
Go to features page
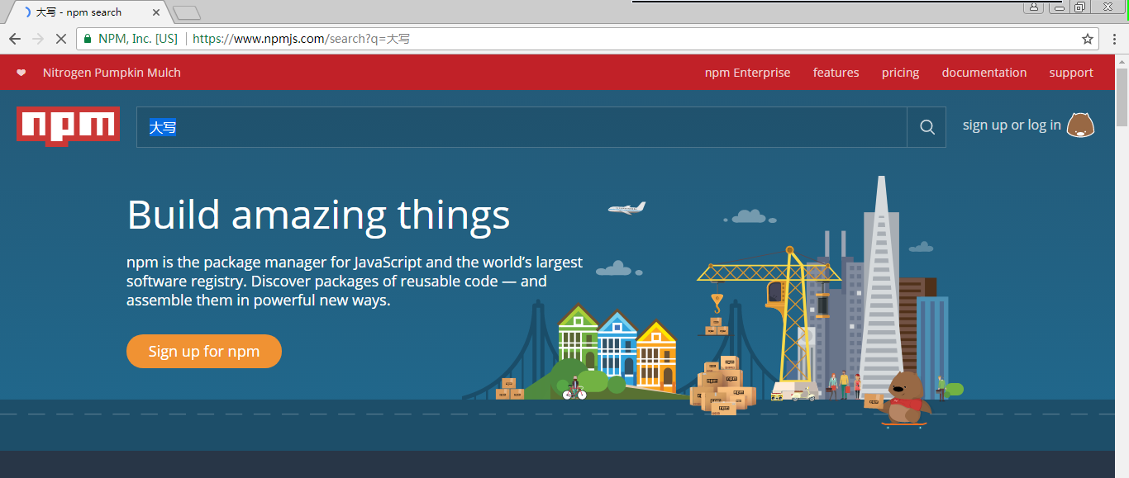point(836,73)
